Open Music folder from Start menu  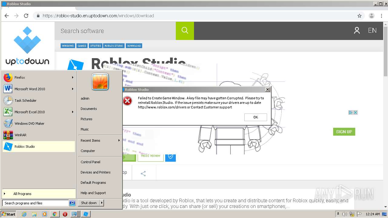[x=85, y=129]
